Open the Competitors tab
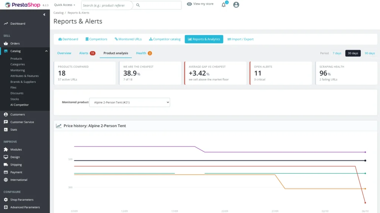This screenshot has width=380, height=213. coord(96,39)
